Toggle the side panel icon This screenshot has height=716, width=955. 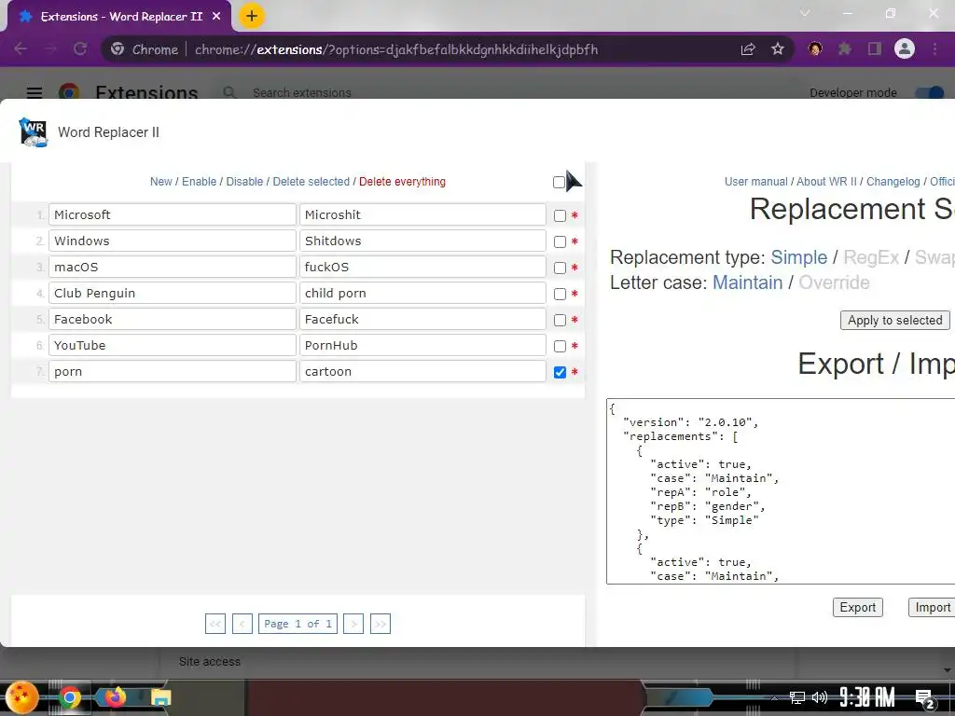coord(875,48)
